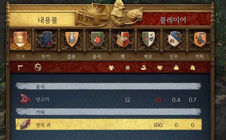
Task: Switch to the 플레이어 player tab
Action: [x=173, y=20]
